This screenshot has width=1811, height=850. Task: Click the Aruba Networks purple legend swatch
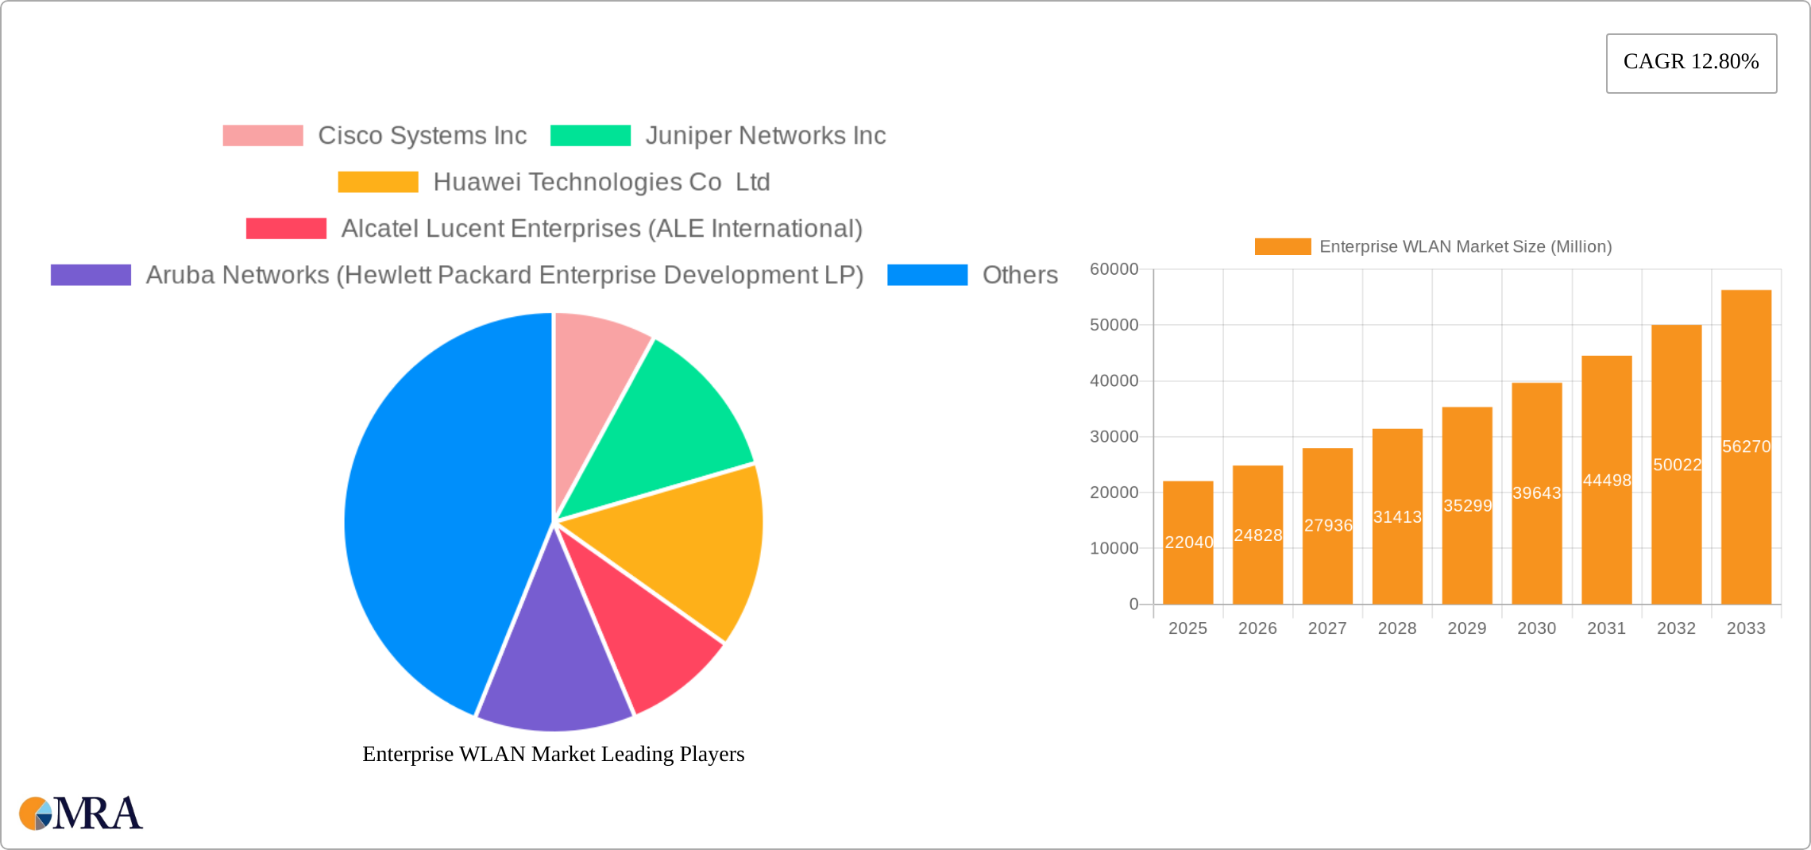click(x=91, y=275)
